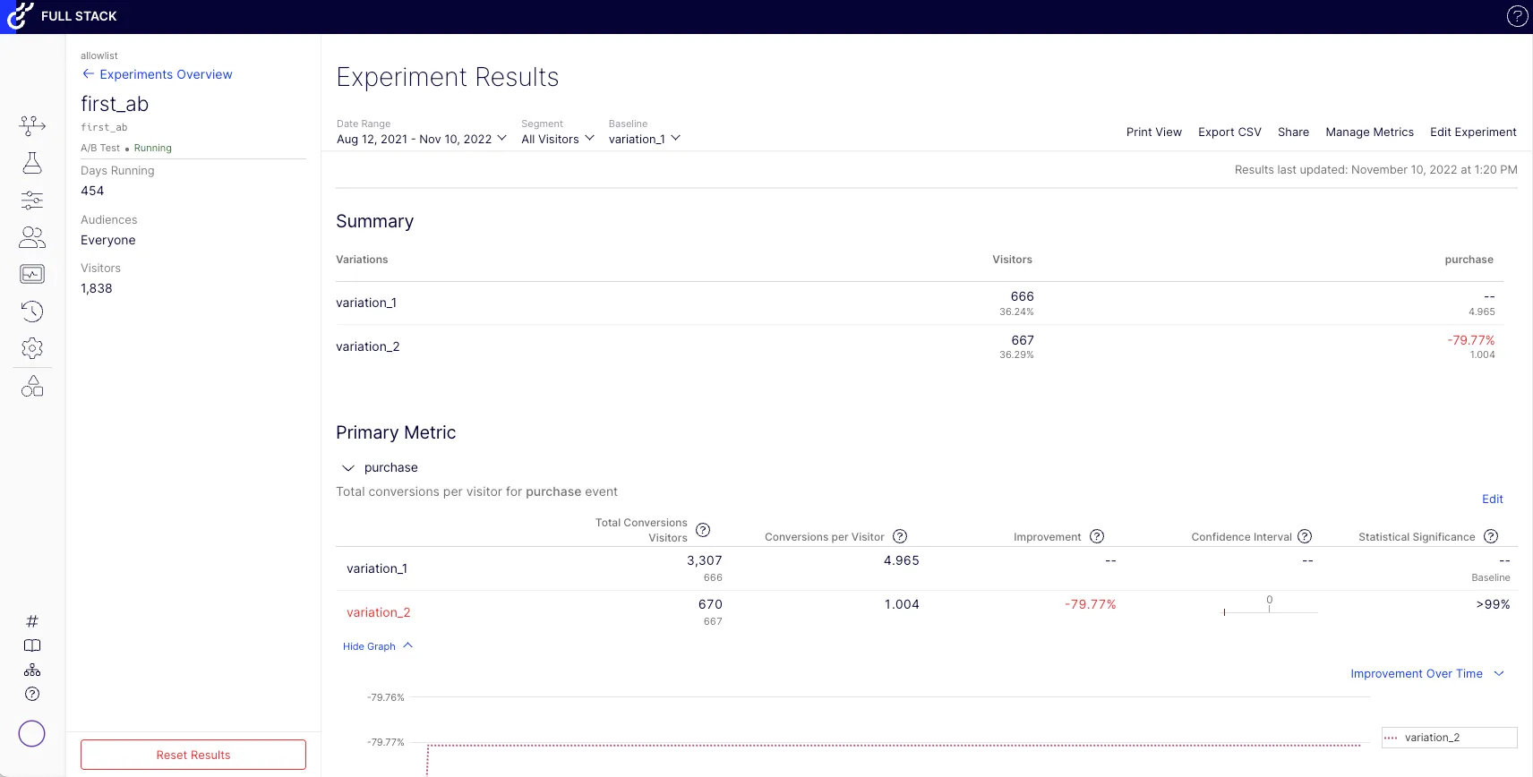The image size is (1533, 777).
Task: Click the Reset Results button
Action: click(193, 755)
